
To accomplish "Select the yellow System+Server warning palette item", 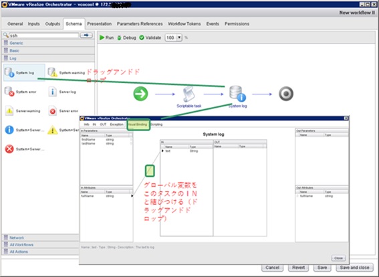I will (64, 130).
